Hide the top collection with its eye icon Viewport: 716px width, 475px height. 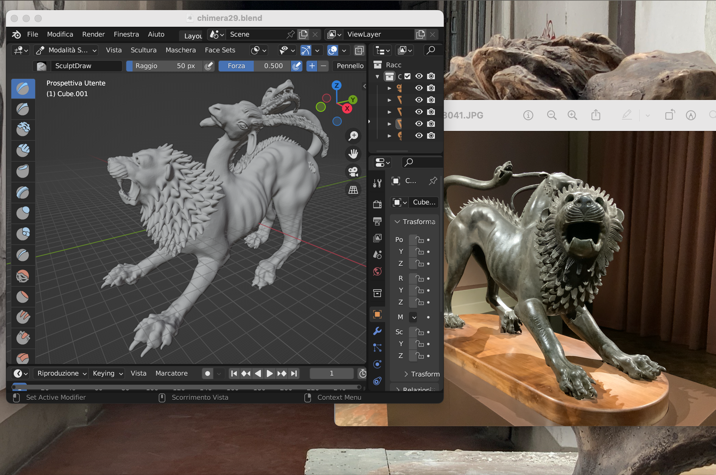419,76
